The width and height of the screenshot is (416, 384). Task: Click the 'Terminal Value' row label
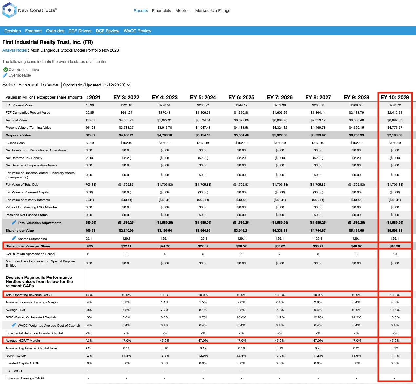(16, 120)
